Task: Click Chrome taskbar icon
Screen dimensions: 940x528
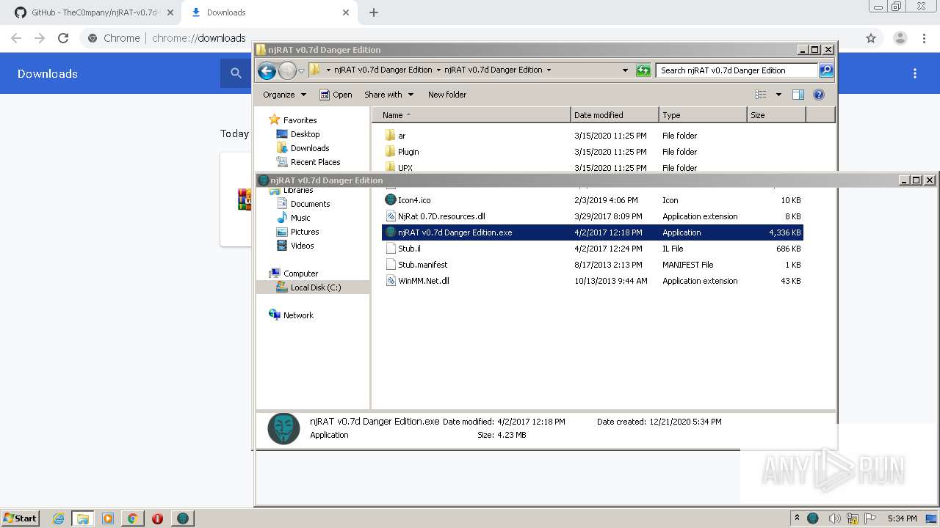Action: point(132,518)
